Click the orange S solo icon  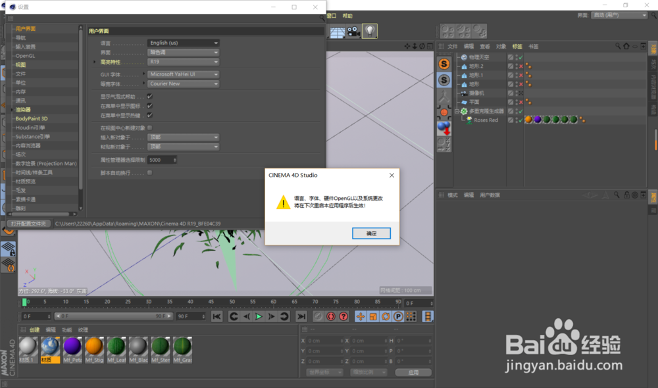tap(444, 64)
